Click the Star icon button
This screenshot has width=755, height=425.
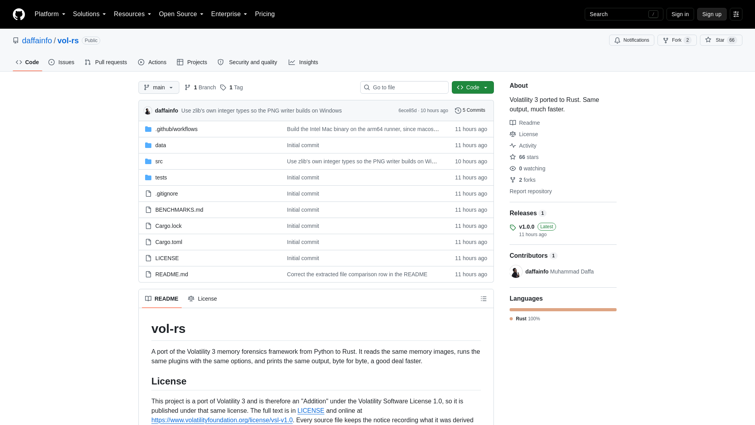tap(708, 40)
